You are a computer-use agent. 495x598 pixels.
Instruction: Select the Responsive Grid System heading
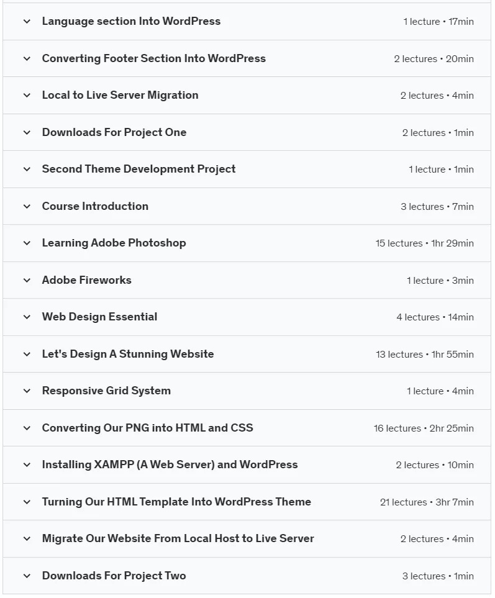click(106, 391)
